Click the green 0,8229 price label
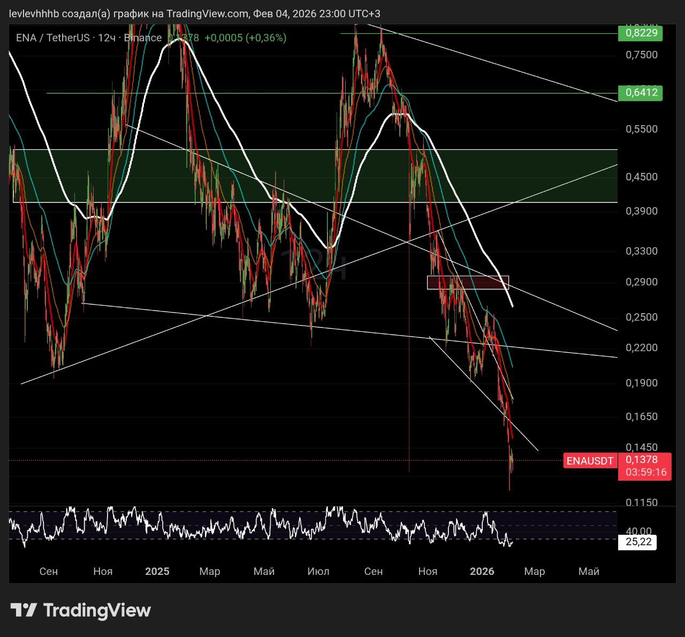Image resolution: width=685 pixels, height=637 pixels. click(x=640, y=33)
